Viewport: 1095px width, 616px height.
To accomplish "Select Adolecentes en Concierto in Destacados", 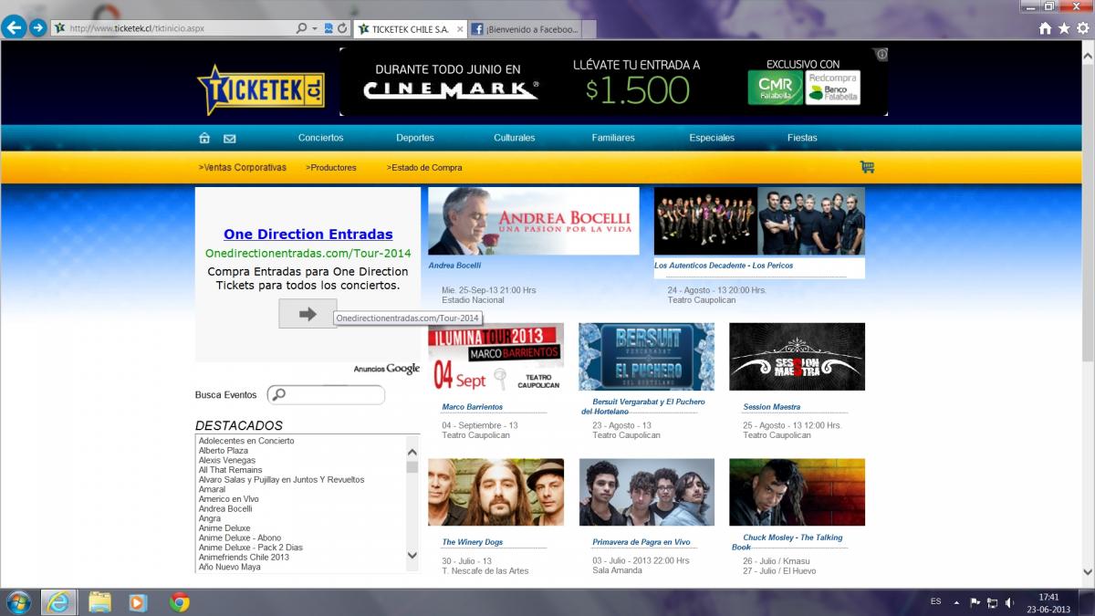I will 246,441.
